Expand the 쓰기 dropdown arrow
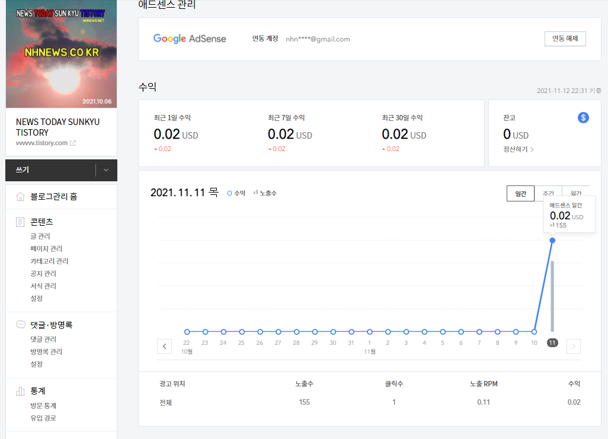Viewport: 608px width, 439px height. click(x=106, y=170)
